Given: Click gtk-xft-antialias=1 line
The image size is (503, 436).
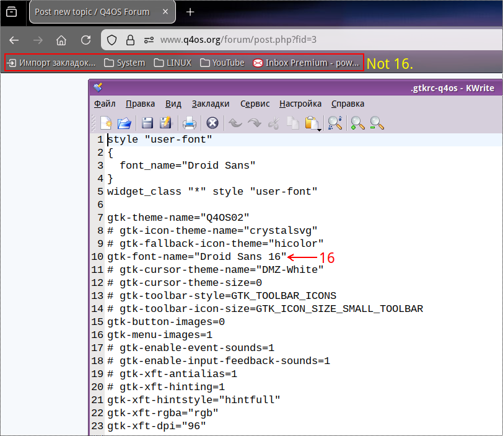Looking at the screenshot, I should 172,373.
